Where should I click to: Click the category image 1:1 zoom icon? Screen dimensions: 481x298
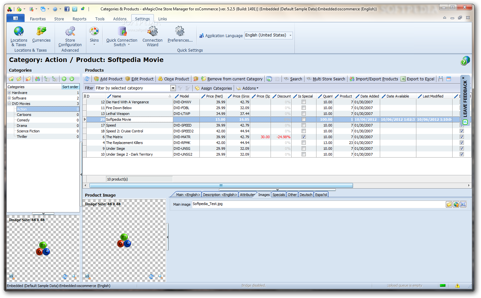[12, 277]
